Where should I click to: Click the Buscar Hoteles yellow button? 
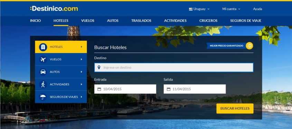click(x=235, y=109)
